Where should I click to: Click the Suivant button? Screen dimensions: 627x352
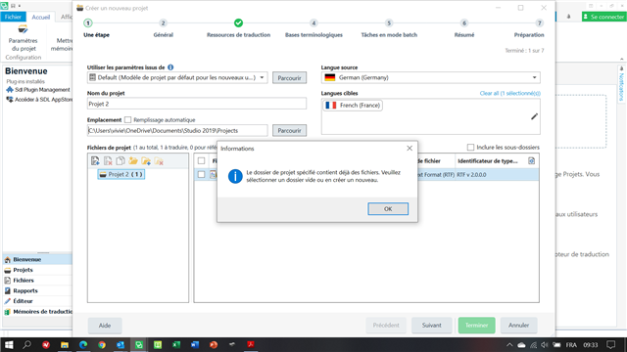431,326
